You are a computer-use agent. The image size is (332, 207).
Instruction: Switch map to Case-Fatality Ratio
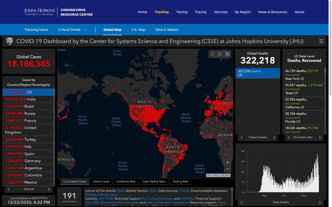click(154, 181)
